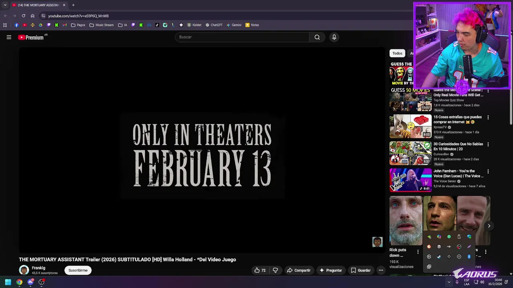Open NVIDIA tray icon

click(x=429, y=237)
